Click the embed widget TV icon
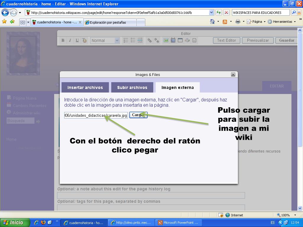Screen dimensions: 303x227 (173, 40)
